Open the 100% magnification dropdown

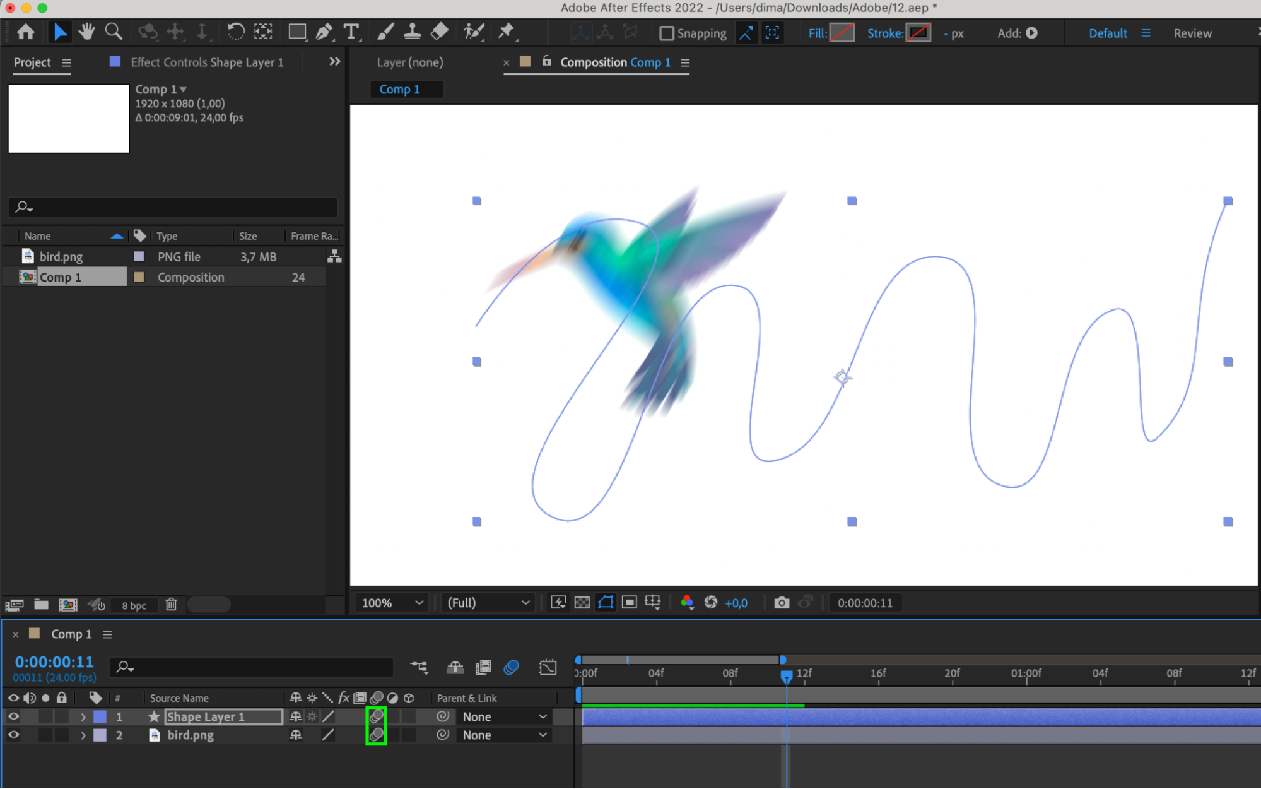pos(391,603)
